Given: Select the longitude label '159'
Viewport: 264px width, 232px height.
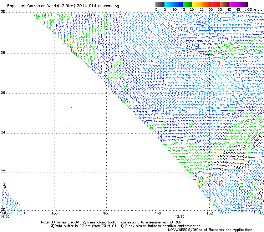Looking at the screenshot, I should (x=158, y=213).
